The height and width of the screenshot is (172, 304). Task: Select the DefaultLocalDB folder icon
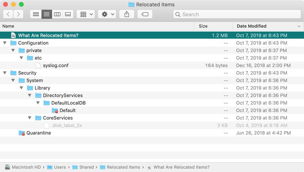click(x=46, y=103)
